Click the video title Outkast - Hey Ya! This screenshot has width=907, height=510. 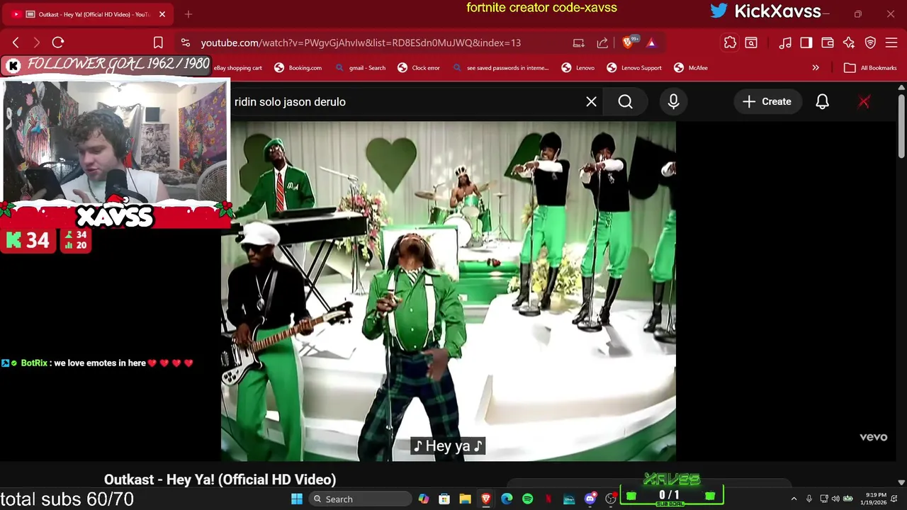click(220, 480)
